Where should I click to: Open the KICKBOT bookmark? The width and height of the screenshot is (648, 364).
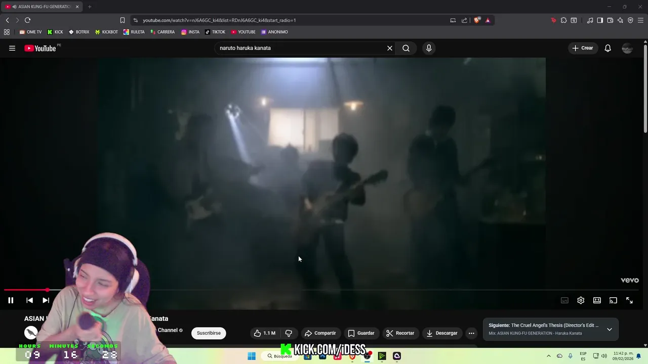point(106,32)
